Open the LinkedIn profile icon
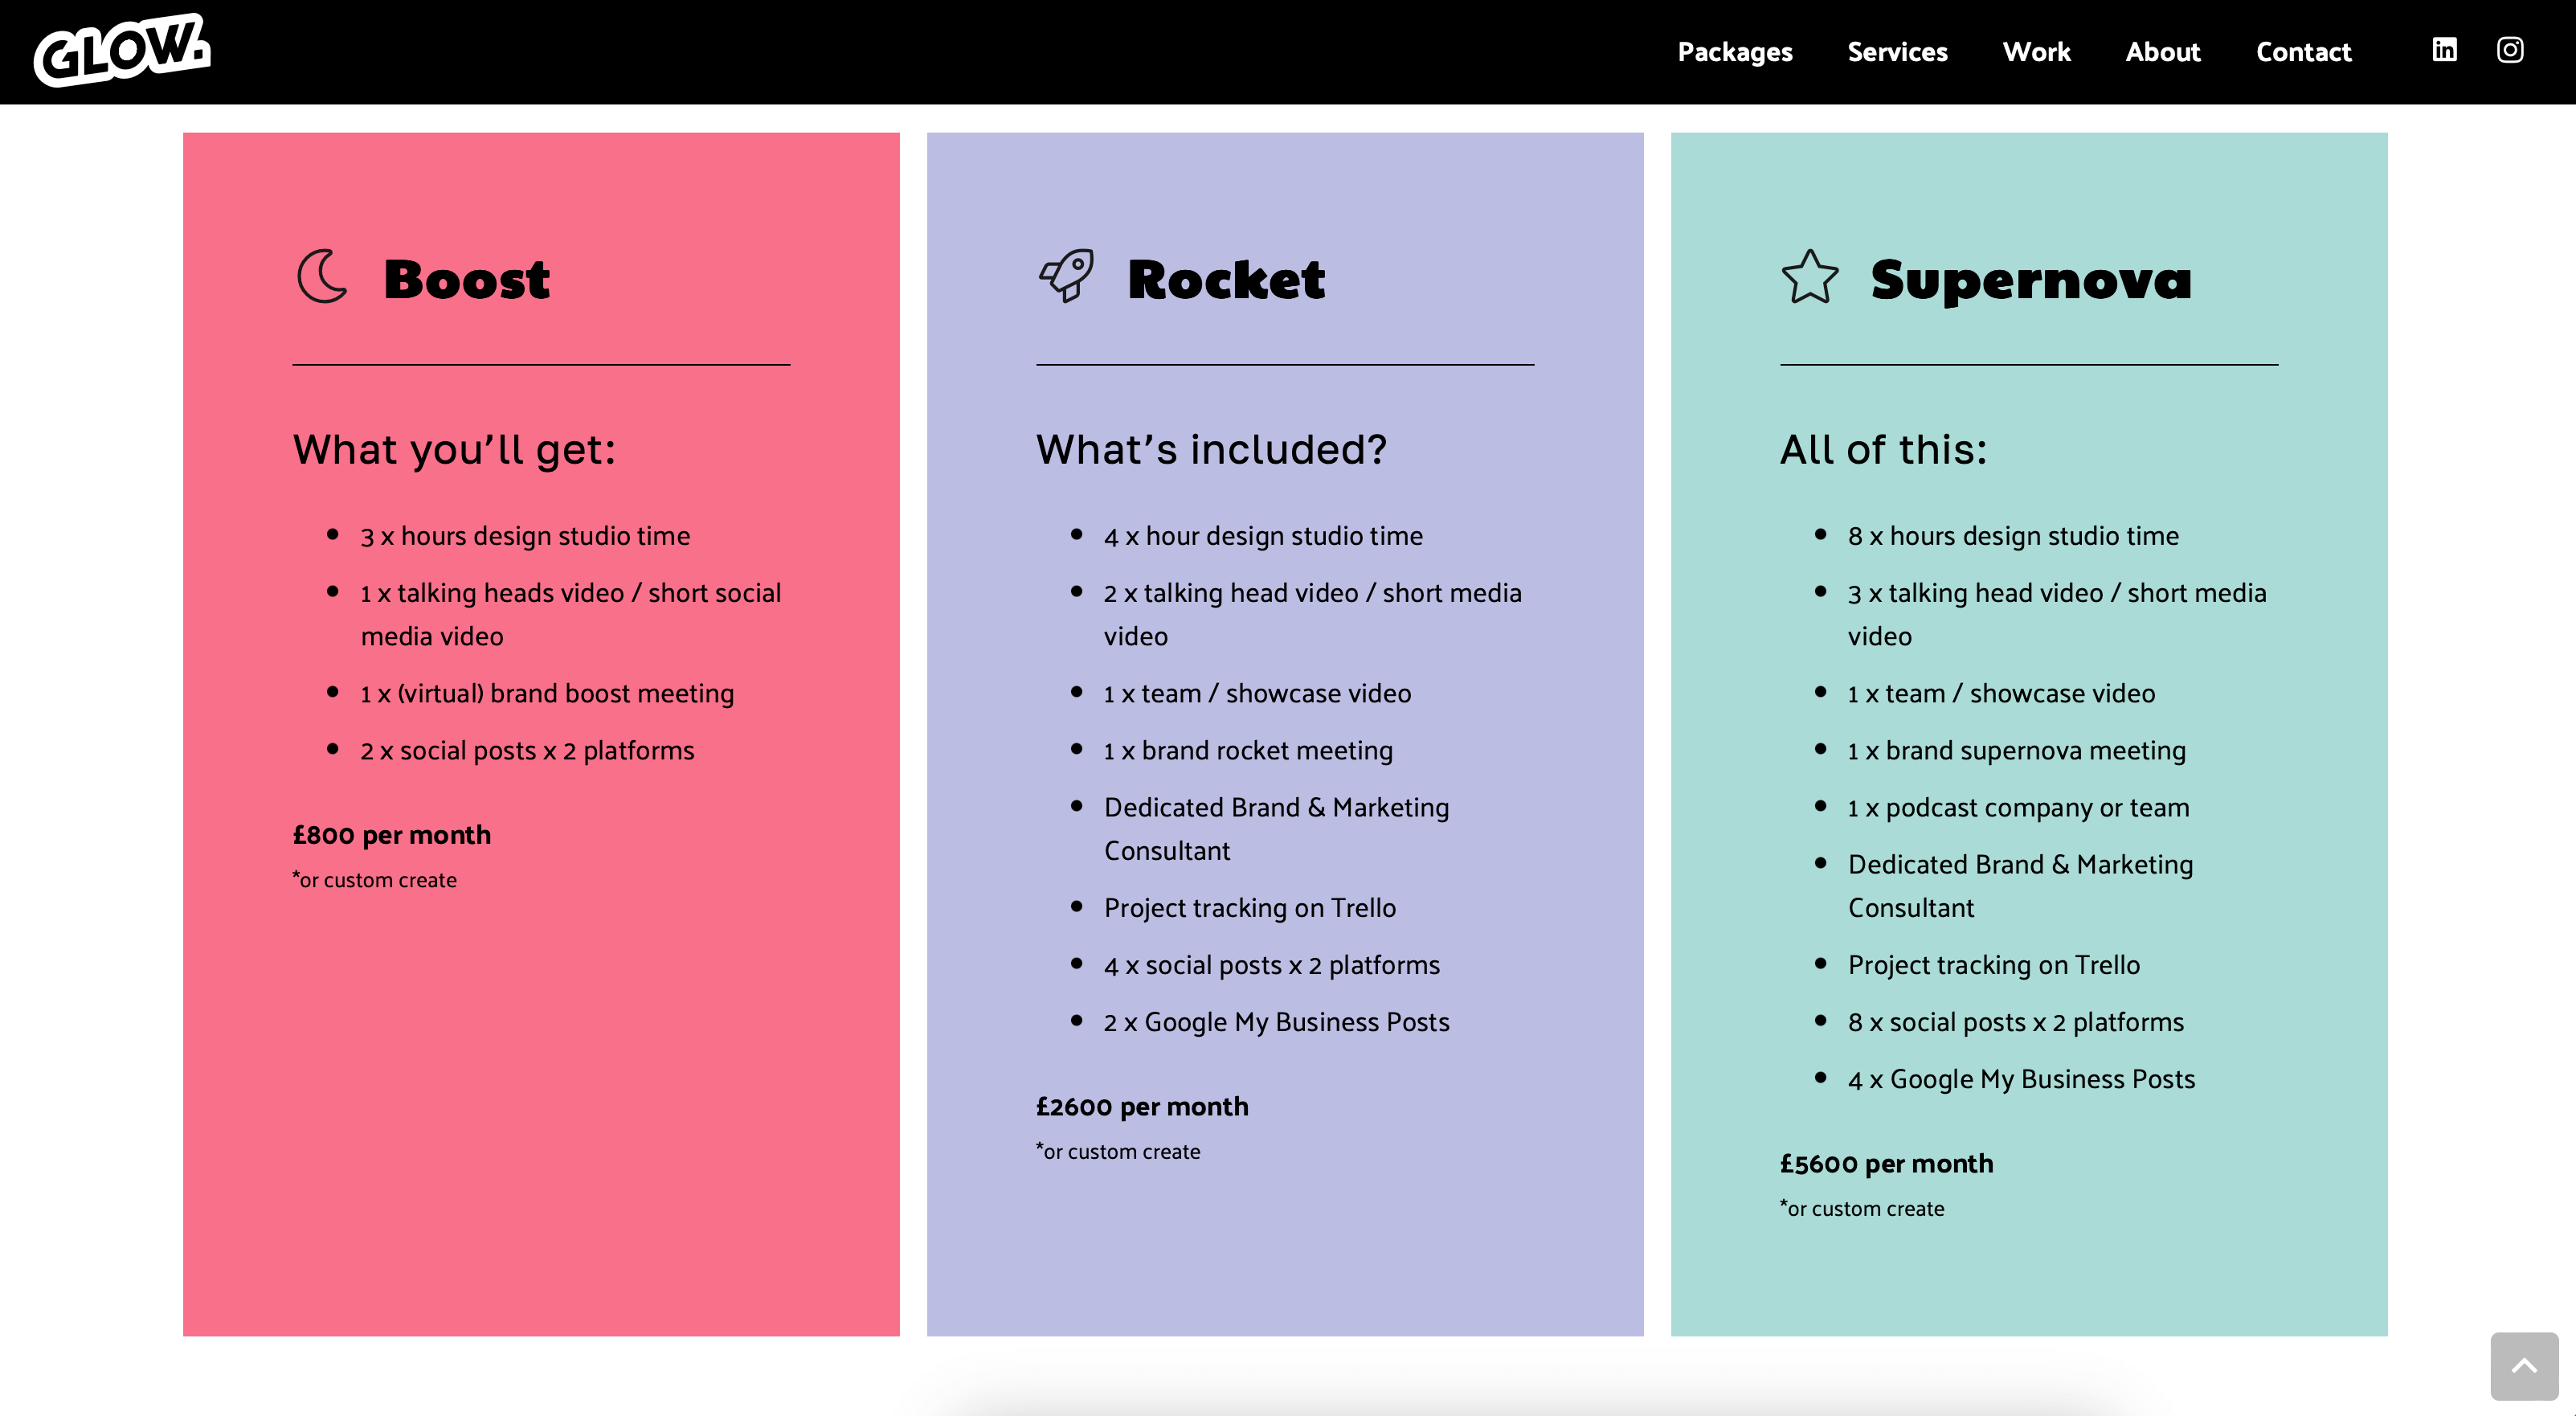The height and width of the screenshot is (1416, 2576). (x=2444, y=50)
